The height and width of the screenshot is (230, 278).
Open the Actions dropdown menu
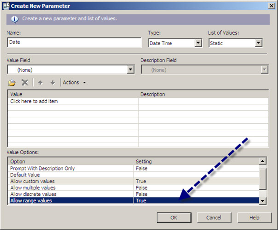tap(74, 83)
